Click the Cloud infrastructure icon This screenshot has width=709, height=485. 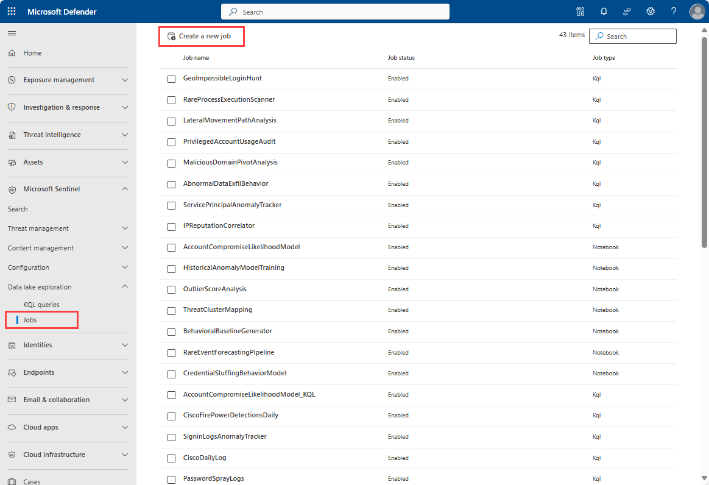click(12, 455)
